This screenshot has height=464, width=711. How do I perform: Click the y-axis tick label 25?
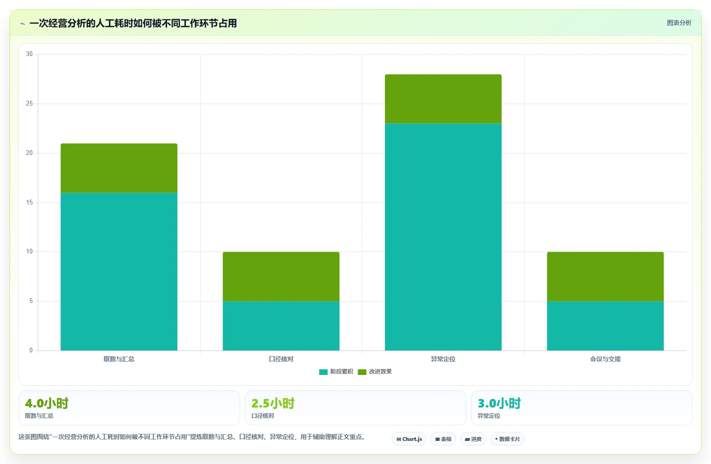(29, 104)
